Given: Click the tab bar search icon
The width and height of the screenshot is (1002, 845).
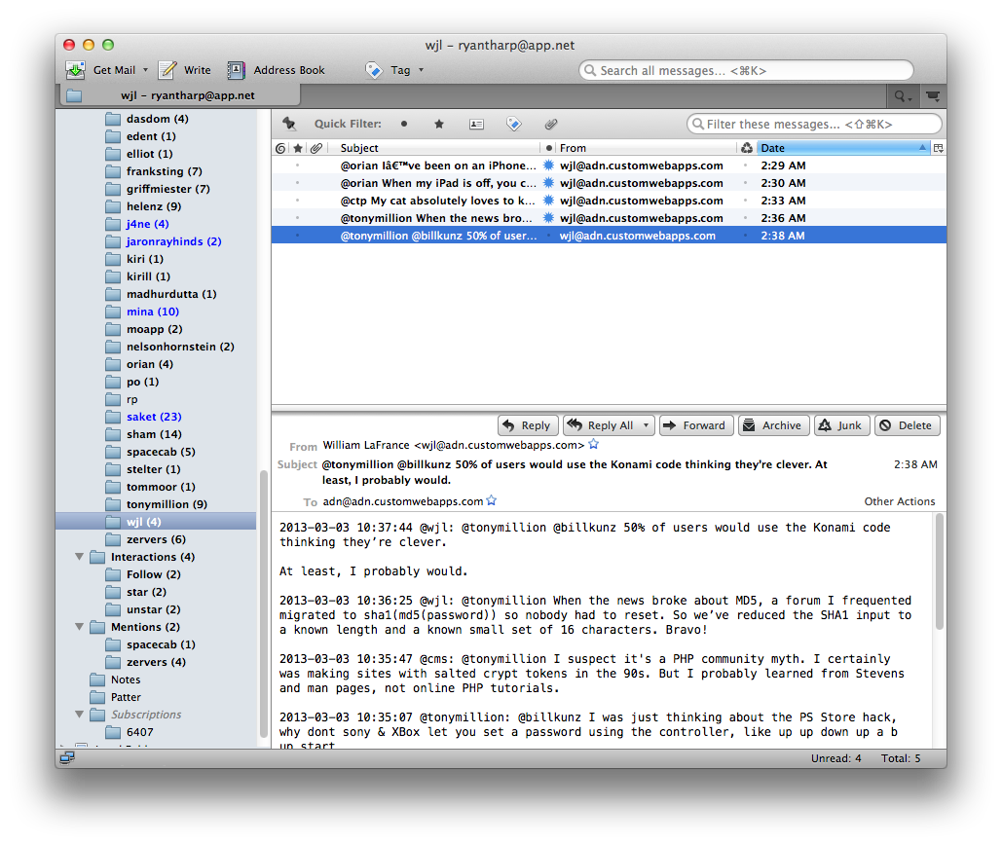Looking at the screenshot, I should point(903,96).
